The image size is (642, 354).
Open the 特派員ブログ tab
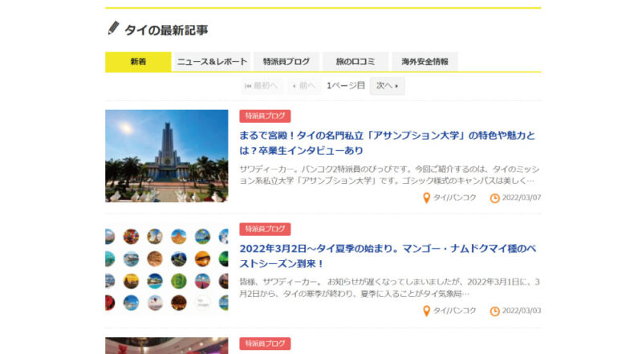tap(286, 62)
